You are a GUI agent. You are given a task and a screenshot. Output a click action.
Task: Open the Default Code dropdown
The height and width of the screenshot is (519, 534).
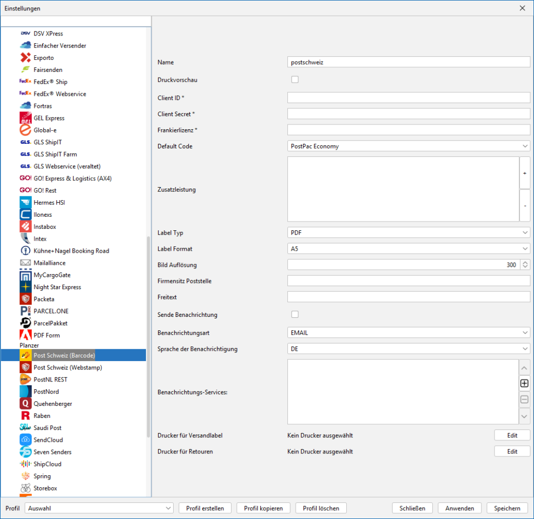pos(409,146)
